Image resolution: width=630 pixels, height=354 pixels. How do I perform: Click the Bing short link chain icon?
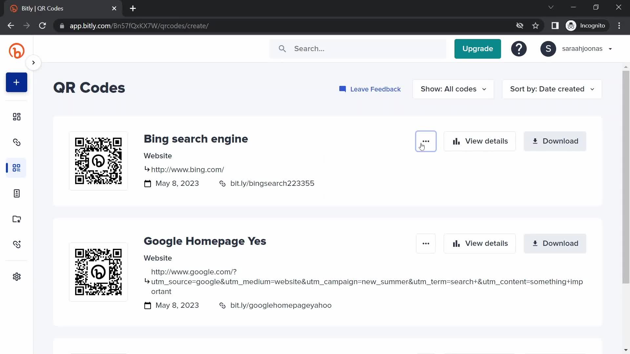pyautogui.click(x=222, y=184)
